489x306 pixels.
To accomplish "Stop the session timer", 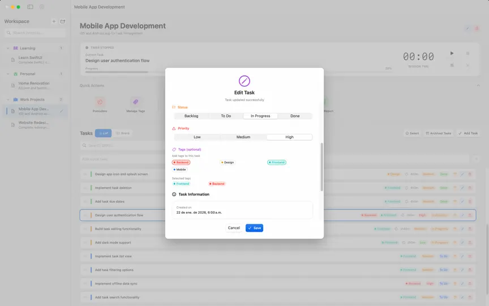I will (x=452, y=65).
